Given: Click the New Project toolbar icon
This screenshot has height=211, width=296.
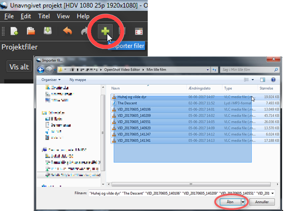Looking at the screenshot, I should 14,31.
